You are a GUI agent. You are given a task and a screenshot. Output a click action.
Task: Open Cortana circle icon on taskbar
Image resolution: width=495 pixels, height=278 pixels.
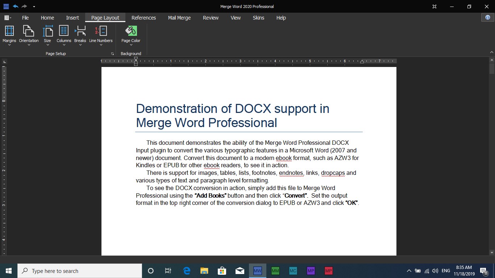click(151, 271)
